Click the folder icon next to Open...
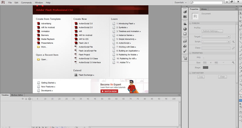242x128 pixels. tap(39, 59)
